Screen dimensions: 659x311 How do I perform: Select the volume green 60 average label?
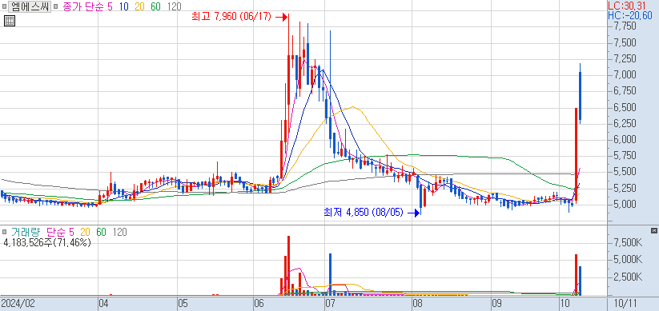pyautogui.click(x=101, y=232)
